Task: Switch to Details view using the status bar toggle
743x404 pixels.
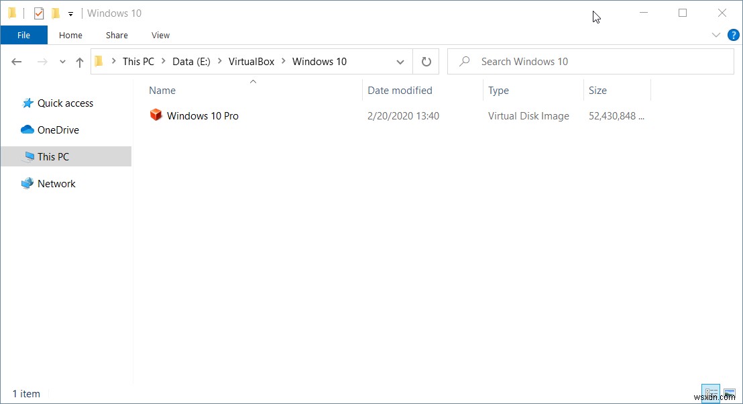Action: pos(710,392)
